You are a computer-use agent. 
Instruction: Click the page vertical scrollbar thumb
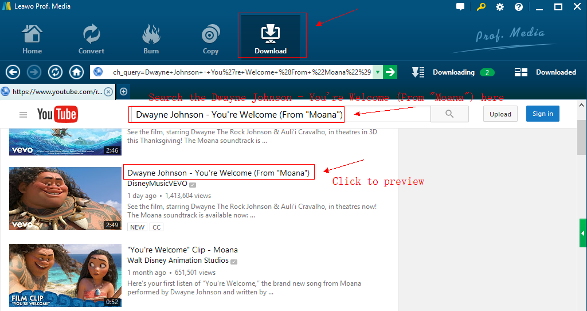(x=581, y=138)
